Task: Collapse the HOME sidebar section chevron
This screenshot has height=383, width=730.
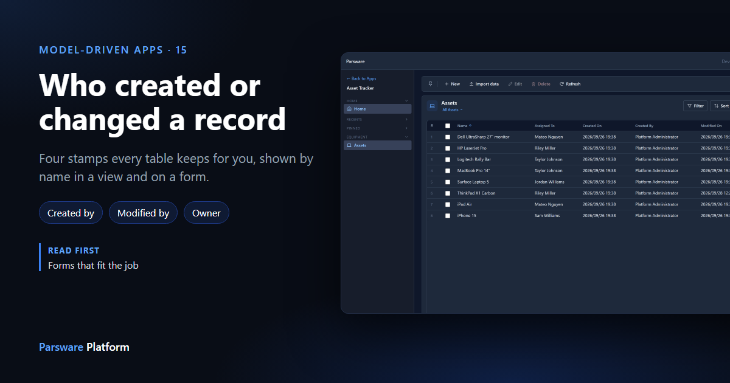Action: [406, 101]
